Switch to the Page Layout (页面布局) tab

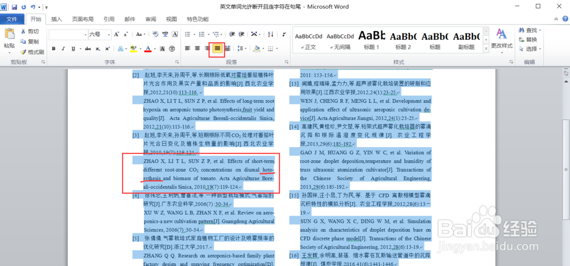point(83,19)
